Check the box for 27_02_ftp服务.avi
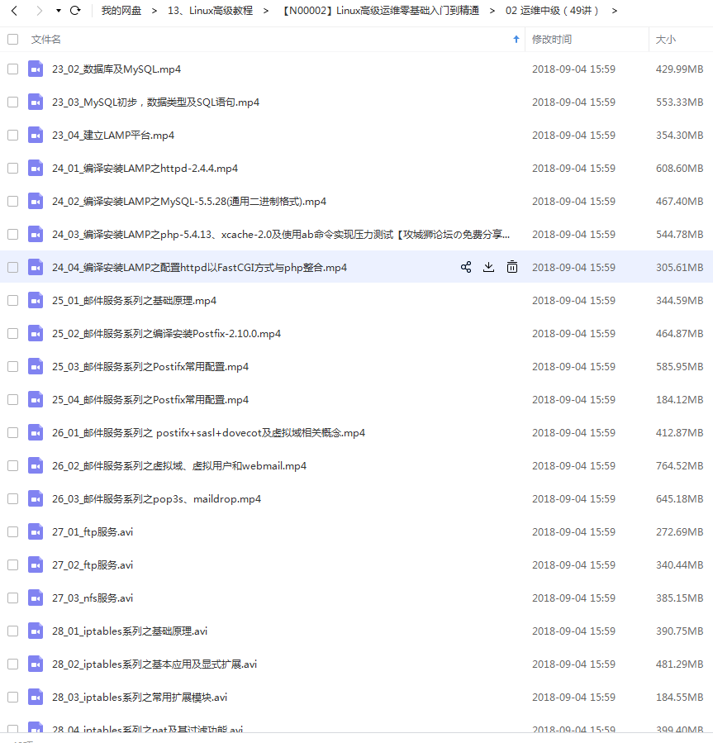Viewport: 713px width, 743px height. coord(12,564)
